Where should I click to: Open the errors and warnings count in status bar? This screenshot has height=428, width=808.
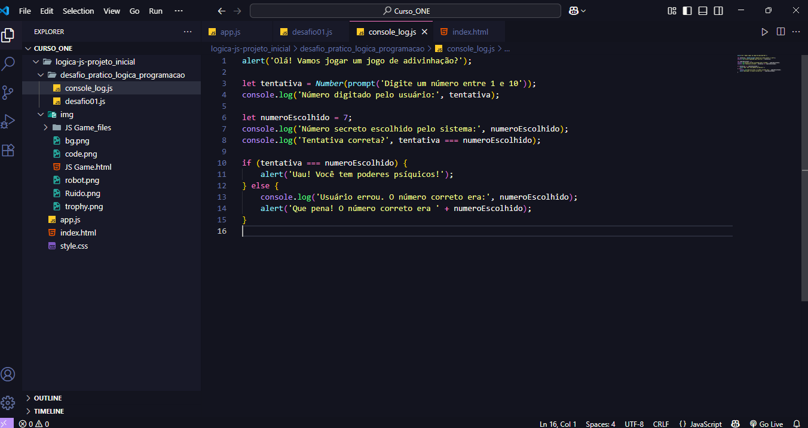click(x=33, y=424)
